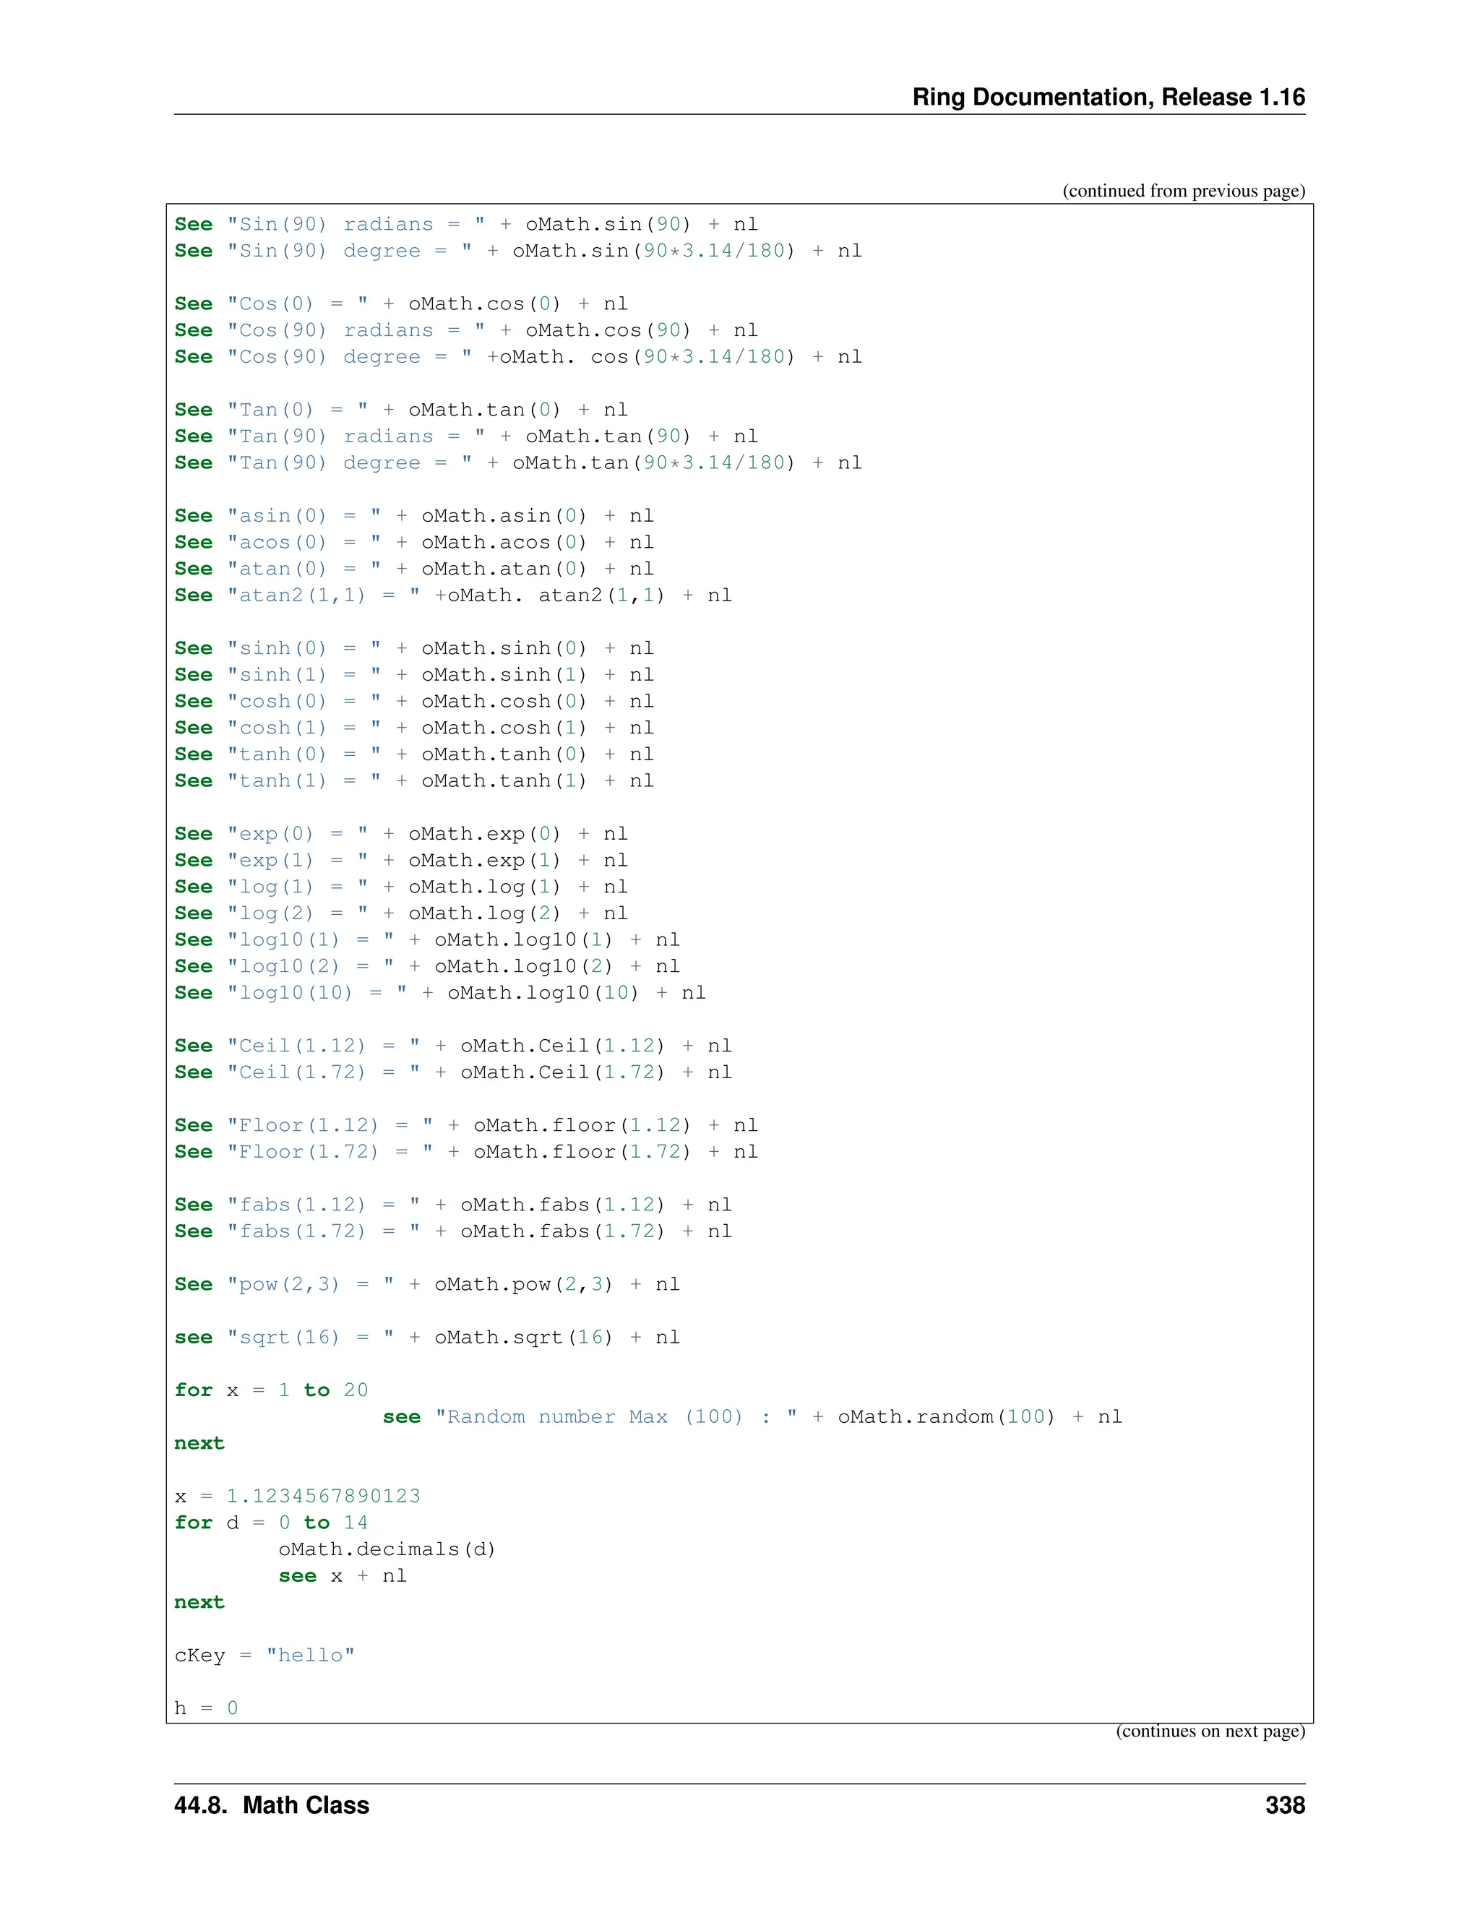Image resolution: width=1480 pixels, height=1915 pixels.
Task: Click the 'sqrt(16)' code line
Action: 426,1338
